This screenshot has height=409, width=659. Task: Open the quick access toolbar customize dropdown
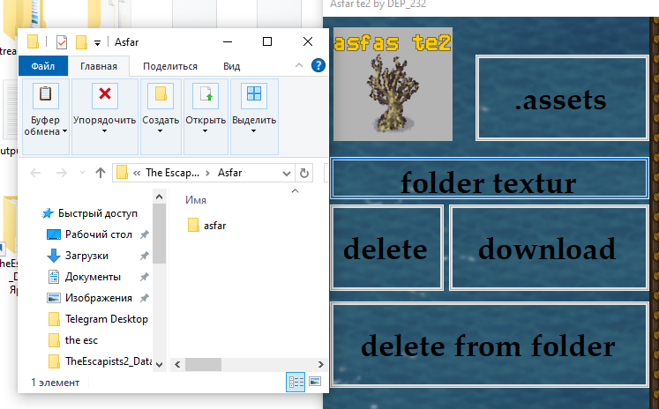click(x=97, y=43)
